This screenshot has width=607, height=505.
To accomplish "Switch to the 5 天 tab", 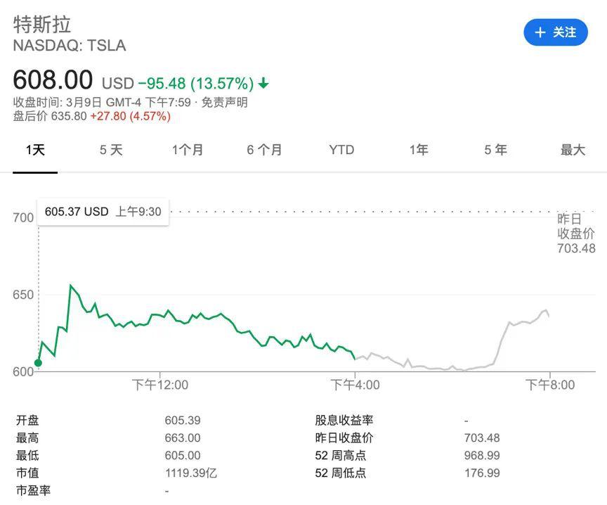I will 111,150.
